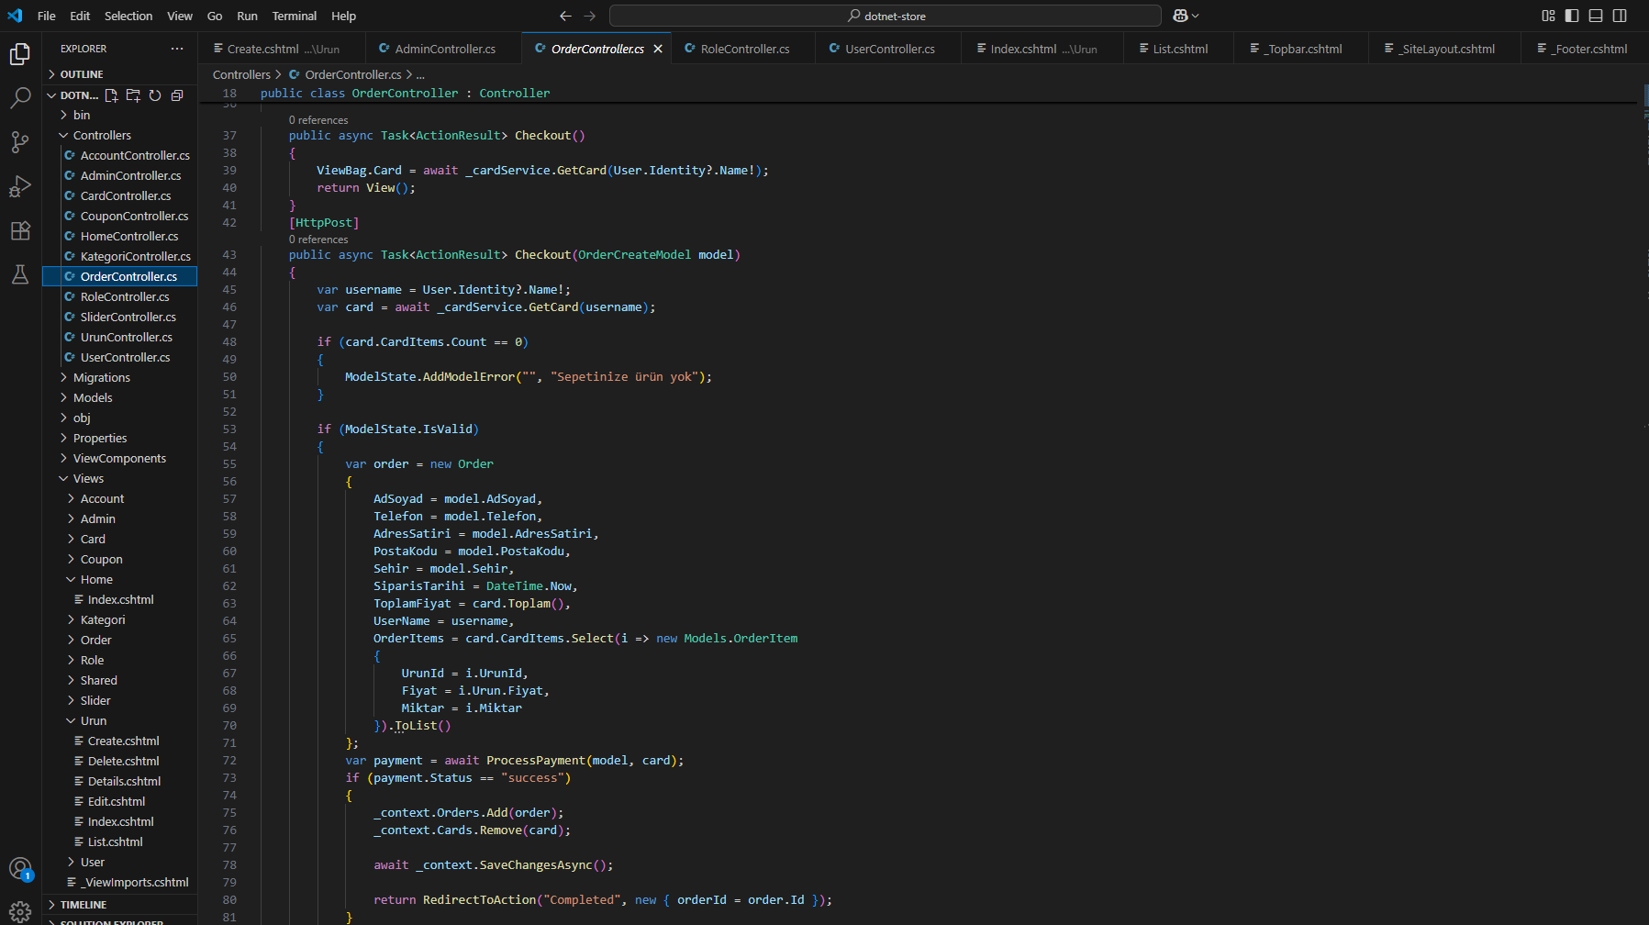
Task: Open the View menu
Action: pos(180,16)
